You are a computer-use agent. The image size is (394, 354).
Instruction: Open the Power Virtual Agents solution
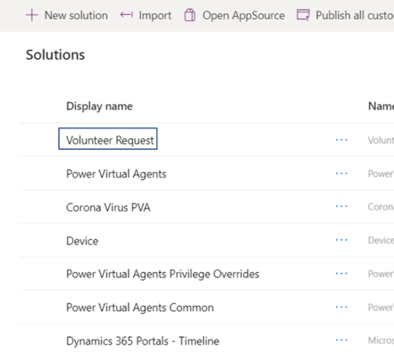[x=116, y=174]
